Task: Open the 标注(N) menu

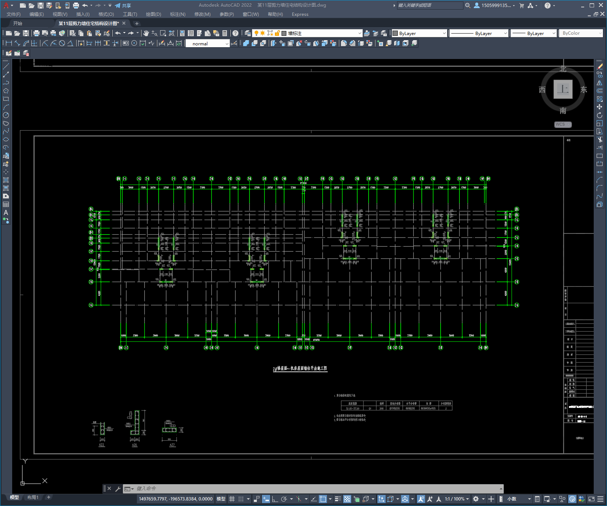Action: (x=177, y=14)
